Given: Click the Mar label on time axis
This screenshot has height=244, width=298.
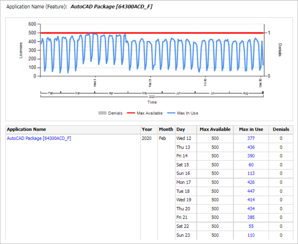Looking at the screenshot, I should pos(77,93).
